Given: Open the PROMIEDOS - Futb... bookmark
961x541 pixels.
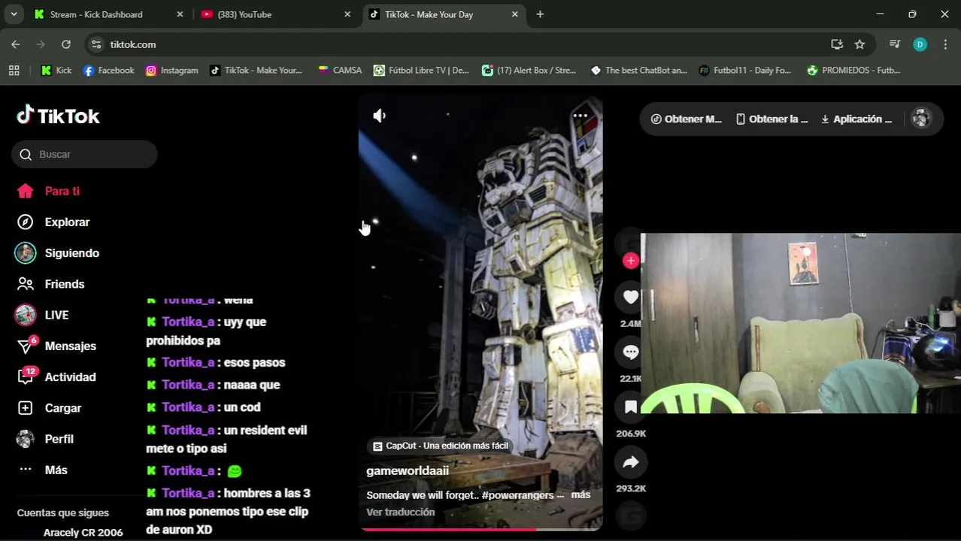Looking at the screenshot, I should 853,70.
